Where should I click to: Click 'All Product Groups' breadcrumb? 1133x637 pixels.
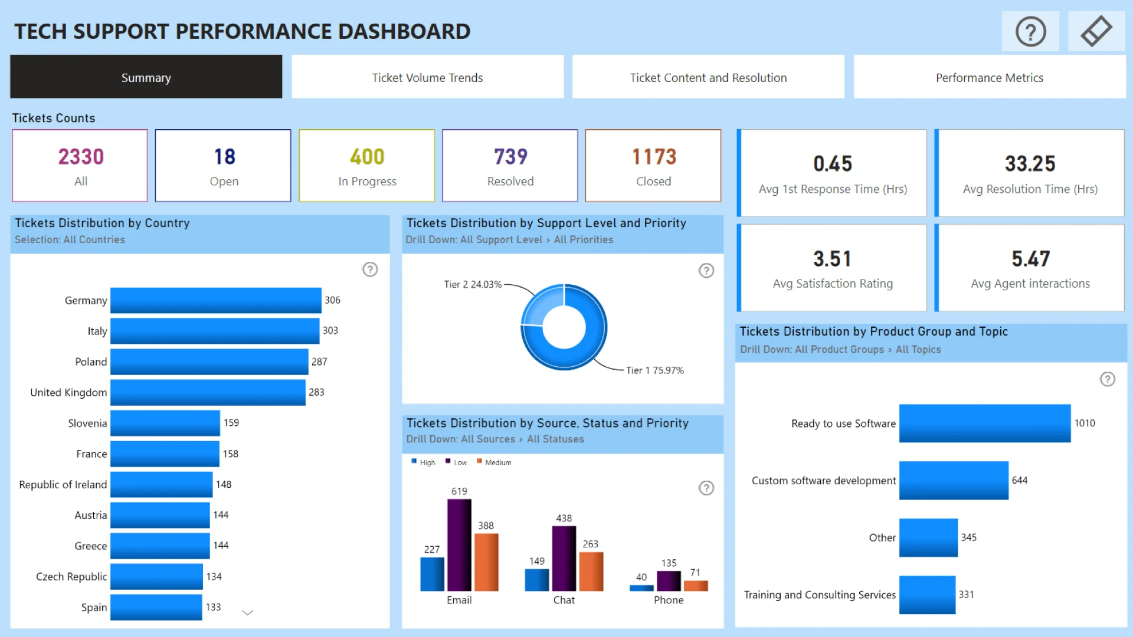point(840,349)
